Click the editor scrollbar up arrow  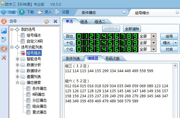coord(175,66)
